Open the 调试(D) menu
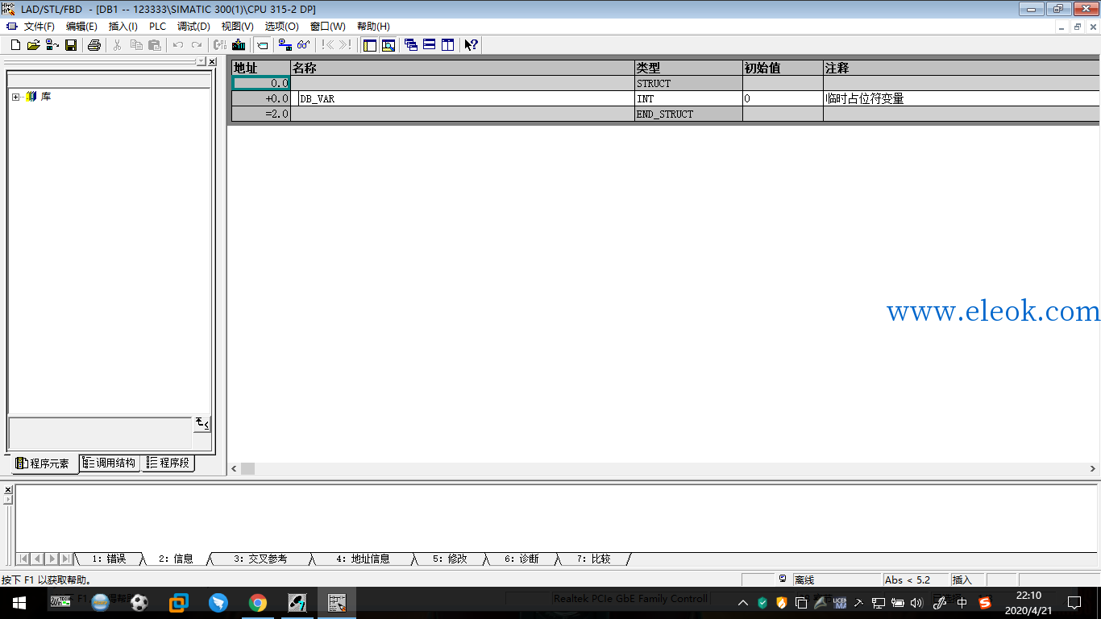The height and width of the screenshot is (619, 1101). click(x=193, y=27)
